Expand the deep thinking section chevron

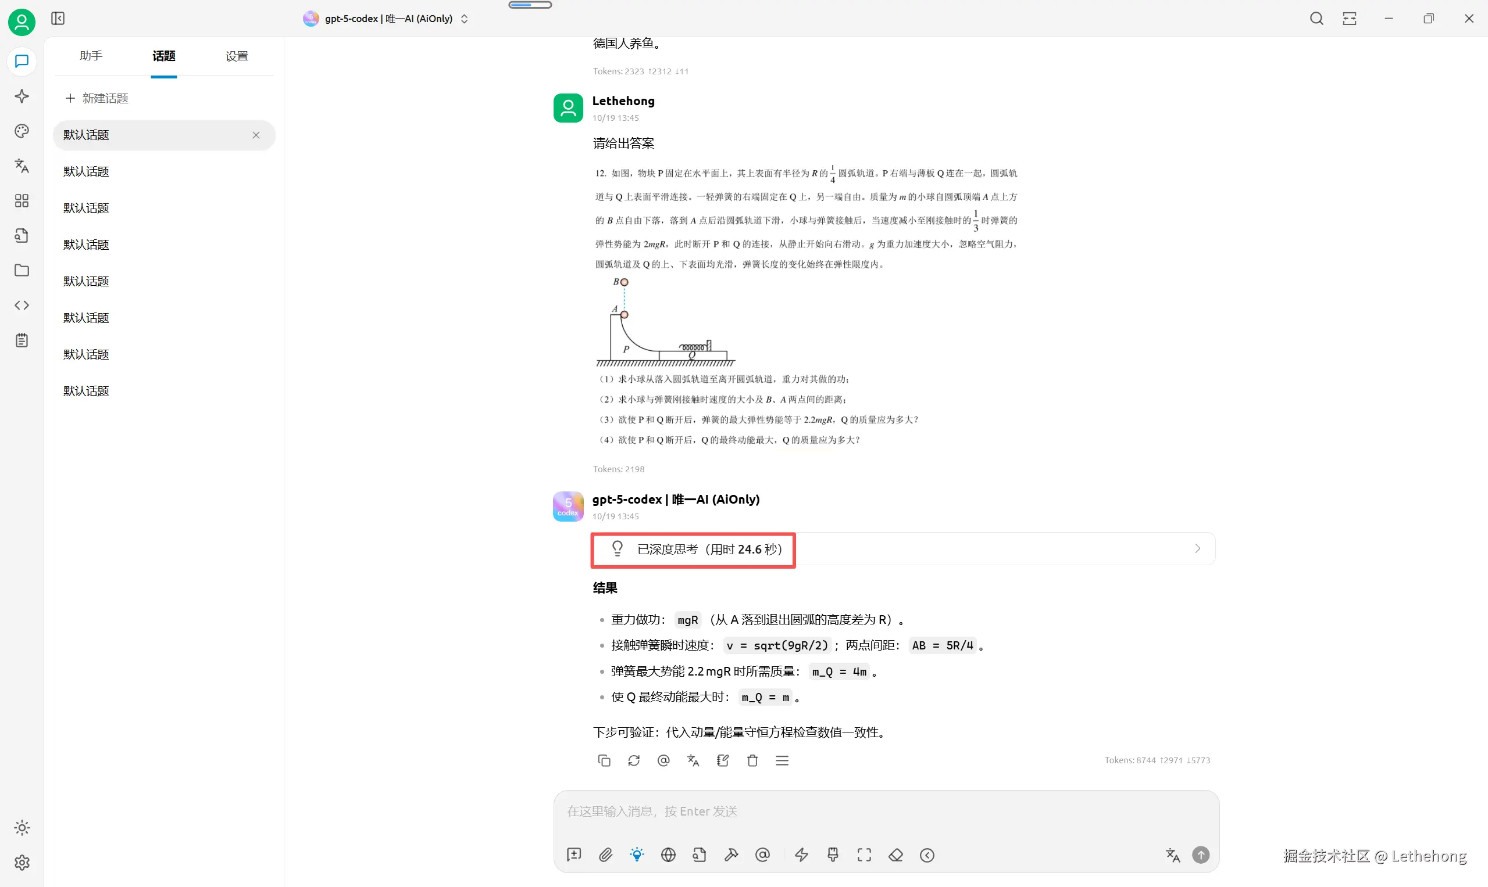[1197, 549]
